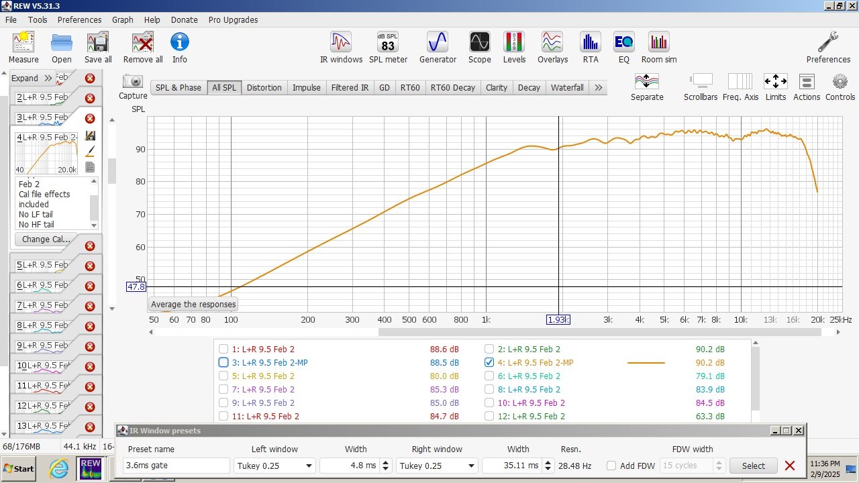Open the graph Limits icon

coord(776,81)
